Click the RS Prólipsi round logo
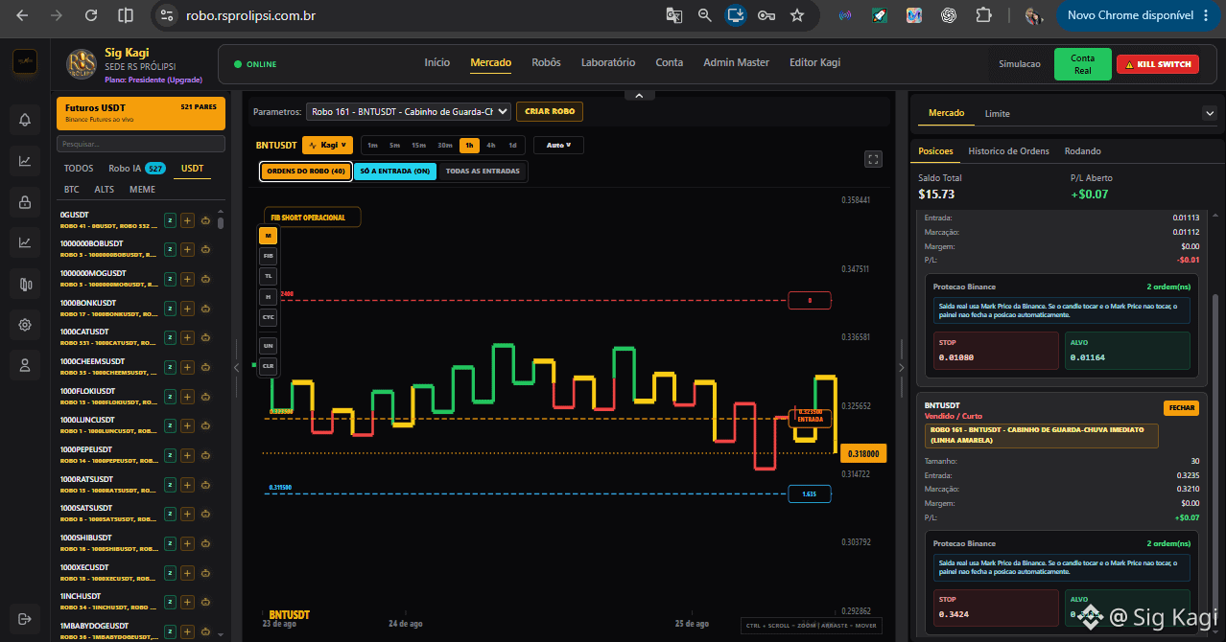This screenshot has width=1226, height=642. [81, 64]
